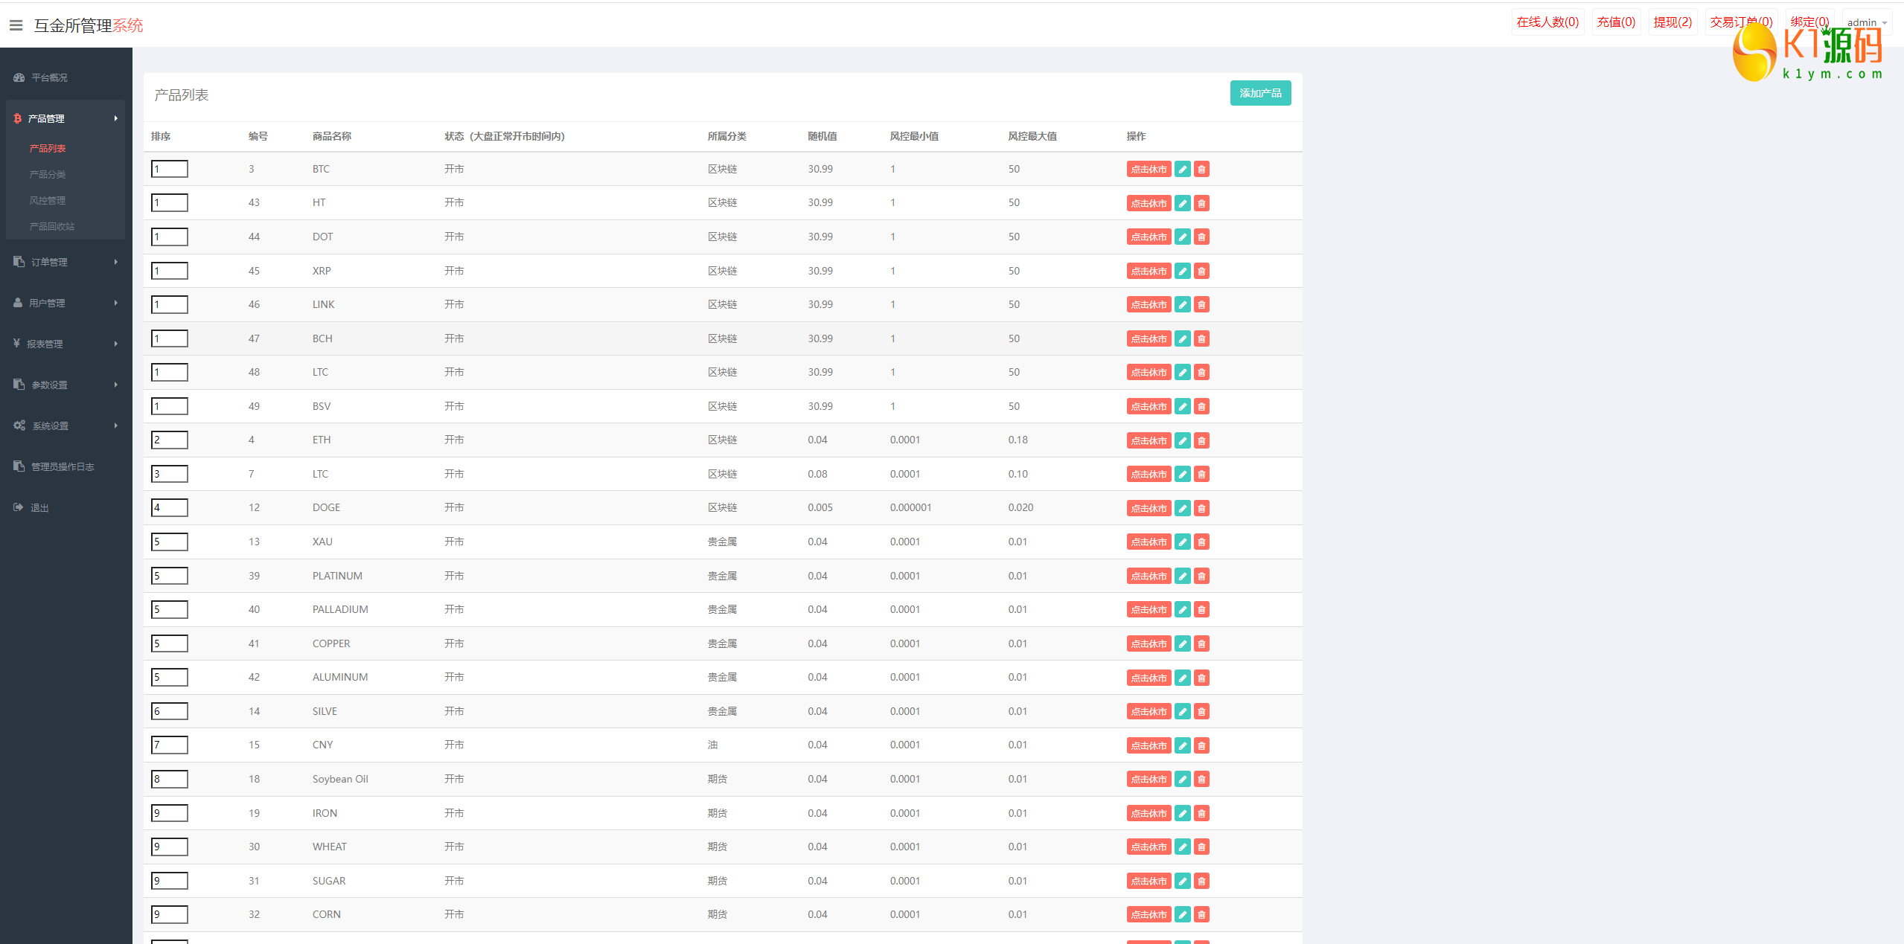This screenshot has height=944, width=1904.
Task: Click the 添加产品 button
Action: pos(1260,93)
